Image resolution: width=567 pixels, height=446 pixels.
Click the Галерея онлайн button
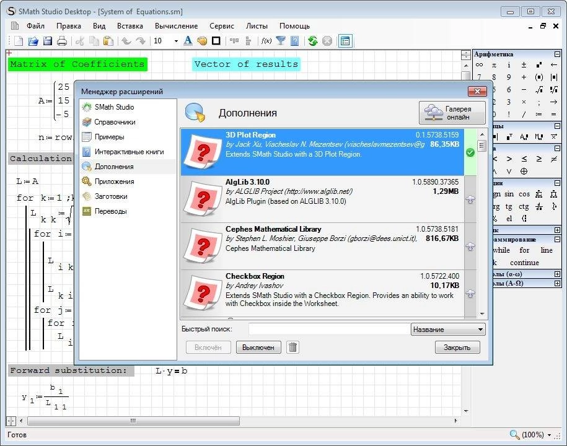click(x=452, y=113)
